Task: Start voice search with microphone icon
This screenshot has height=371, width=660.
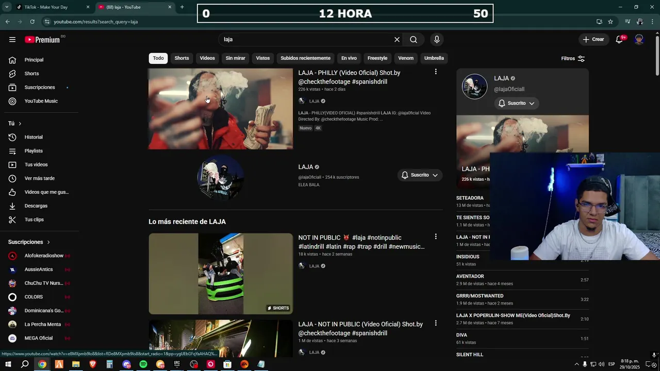Action: [437, 40]
